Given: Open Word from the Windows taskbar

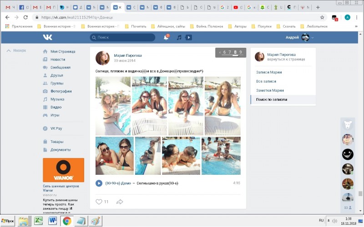Looking at the screenshot, I should [52, 221].
